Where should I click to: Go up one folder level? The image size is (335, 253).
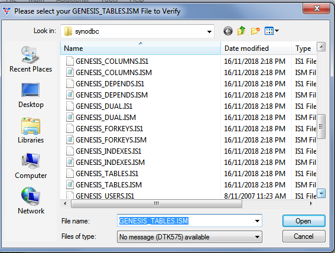point(242,31)
